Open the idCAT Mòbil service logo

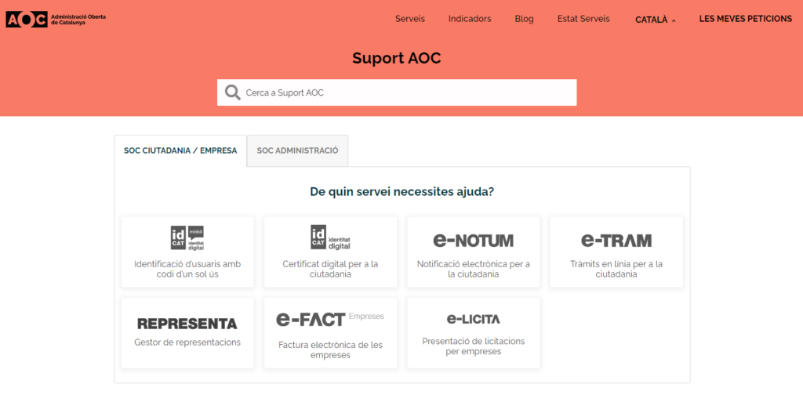tap(187, 237)
